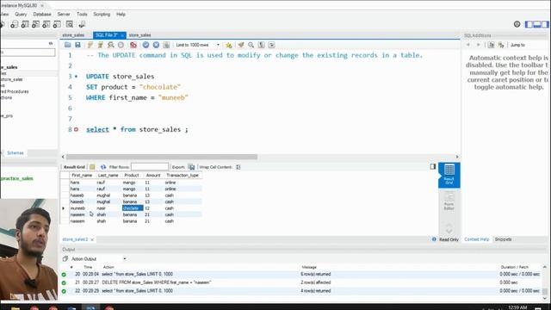This screenshot has width=551, height=310.
Task: Toggle invisible characters icon
Action: 261,45
